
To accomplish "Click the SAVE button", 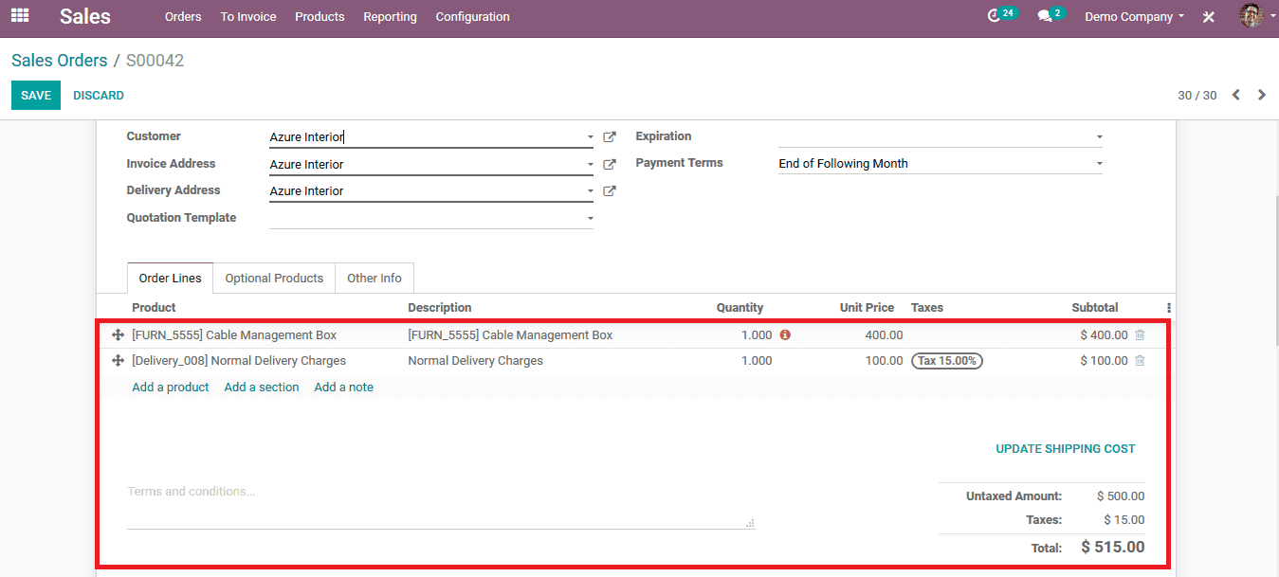I will click(x=36, y=96).
